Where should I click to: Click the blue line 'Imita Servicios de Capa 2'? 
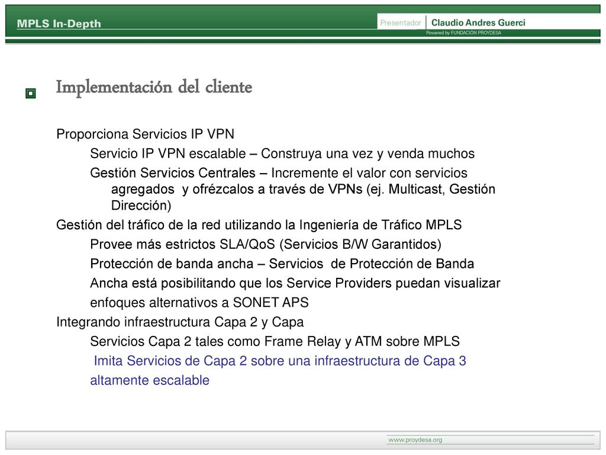(280, 361)
